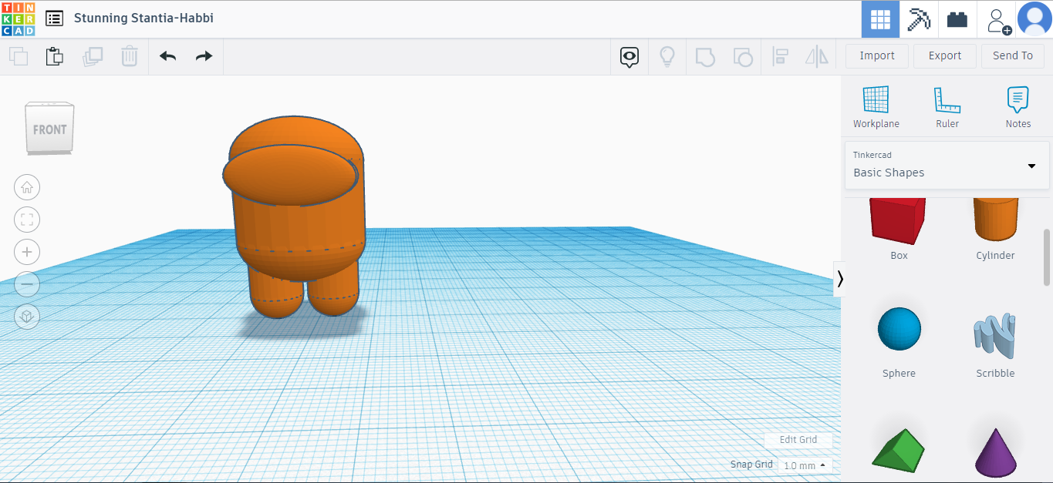Image resolution: width=1053 pixels, height=483 pixels.
Task: Click the Import button
Action: tap(877, 55)
